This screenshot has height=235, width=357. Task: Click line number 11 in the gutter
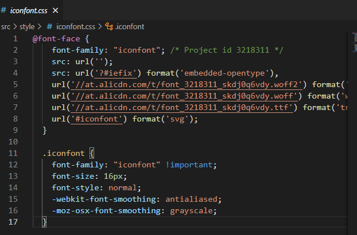coord(13,154)
